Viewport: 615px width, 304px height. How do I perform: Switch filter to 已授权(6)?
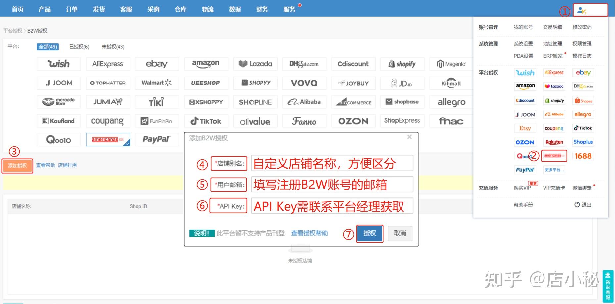(79, 47)
